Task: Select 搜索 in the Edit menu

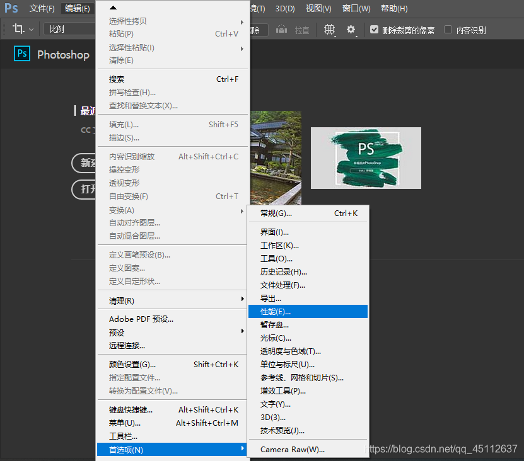Action: (173, 79)
